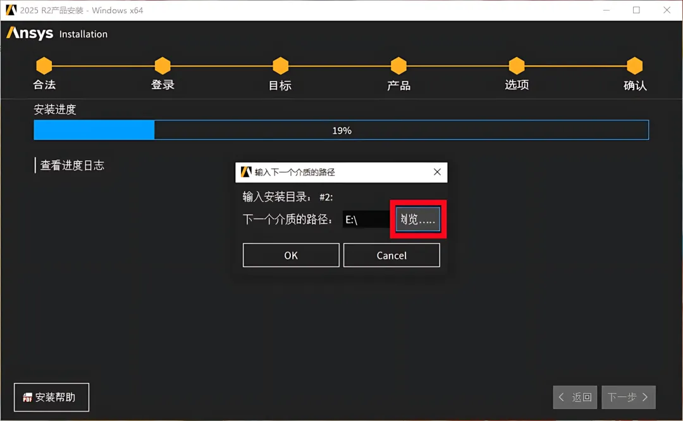The image size is (683, 421).
Task: Close the Ansys installer window
Action: click(667, 10)
